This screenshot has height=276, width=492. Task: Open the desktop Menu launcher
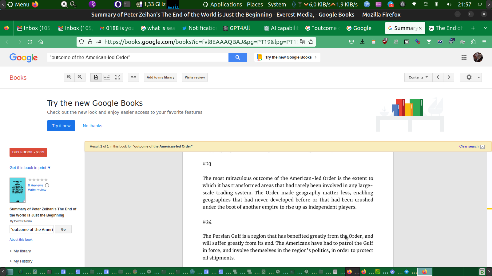pyautogui.click(x=18, y=4)
